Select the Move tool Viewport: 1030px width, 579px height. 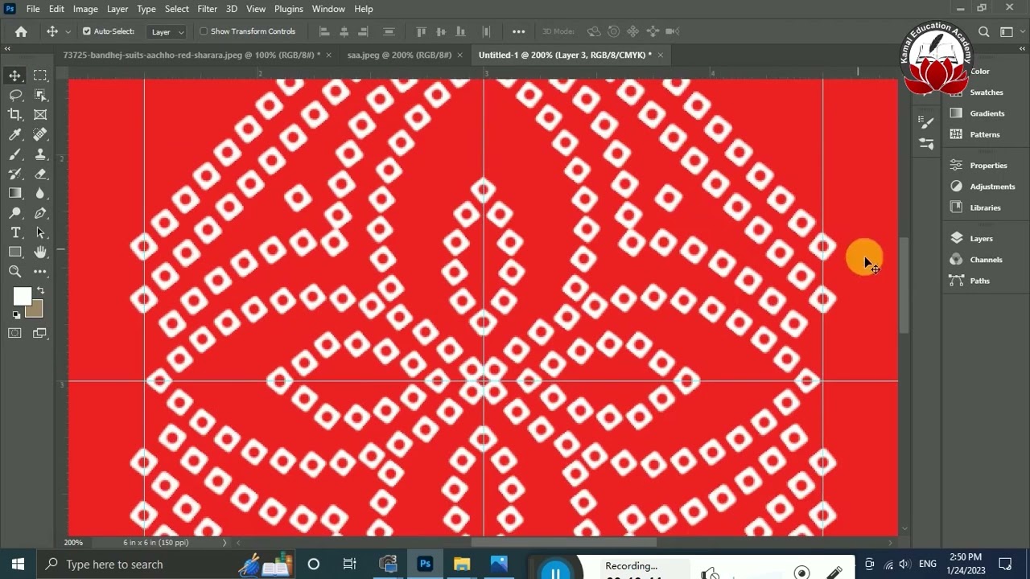coord(15,76)
